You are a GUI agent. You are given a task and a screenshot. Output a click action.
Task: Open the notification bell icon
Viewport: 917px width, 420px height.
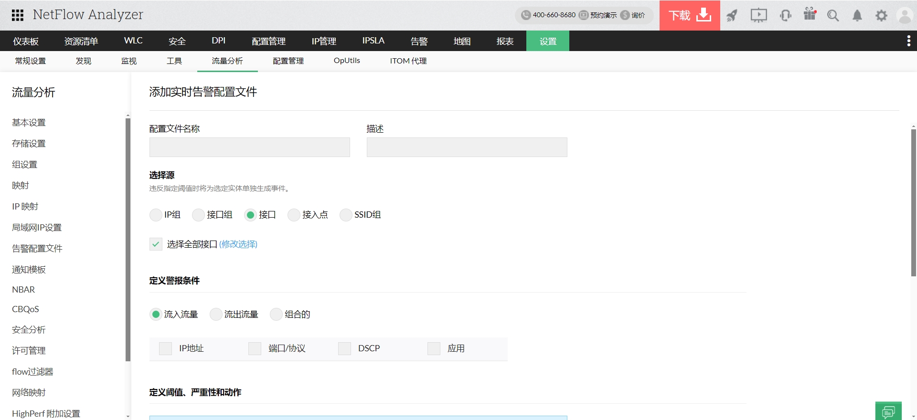point(857,15)
